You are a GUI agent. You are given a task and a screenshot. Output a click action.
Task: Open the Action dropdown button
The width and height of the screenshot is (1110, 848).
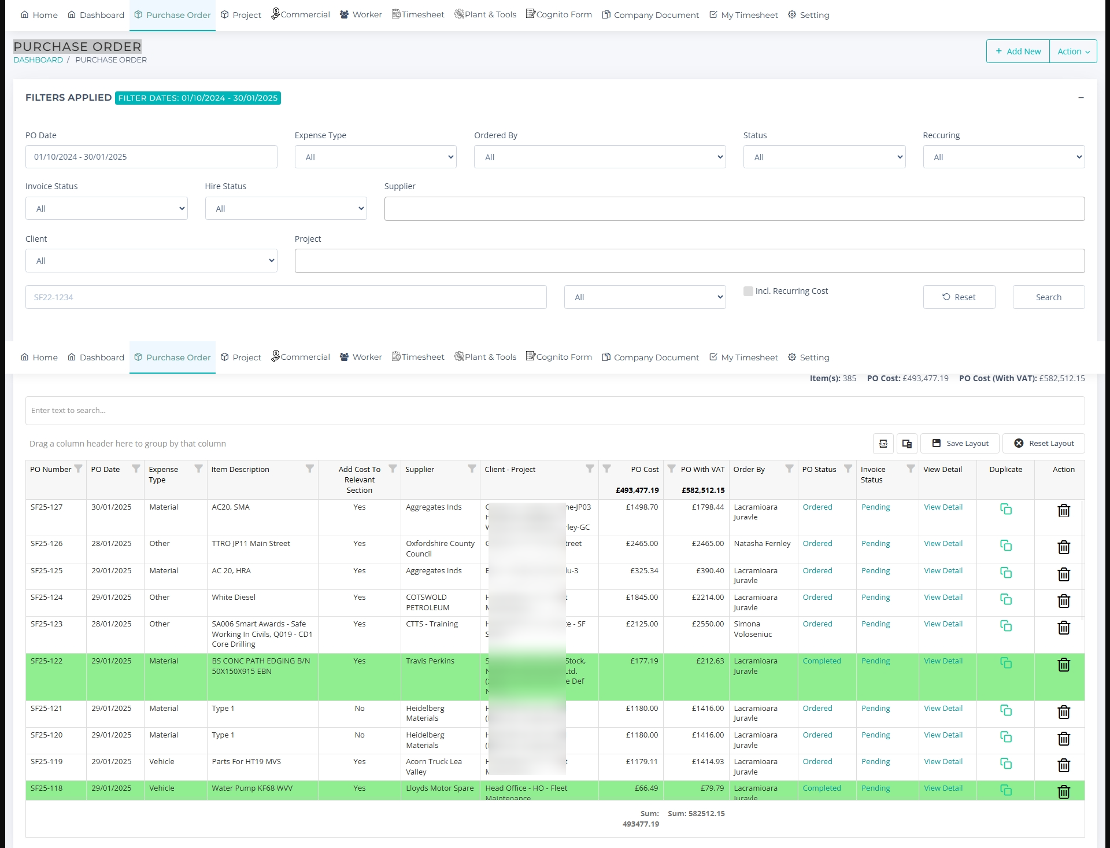[x=1073, y=51]
